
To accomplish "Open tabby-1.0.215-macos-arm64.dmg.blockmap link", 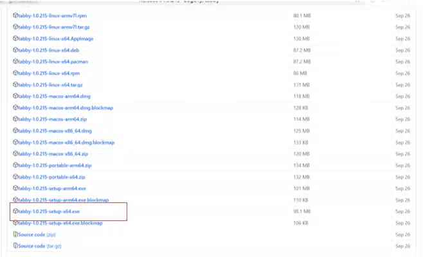I will coord(66,107).
